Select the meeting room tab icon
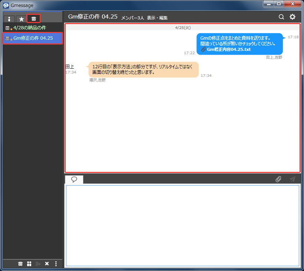 click(33, 19)
